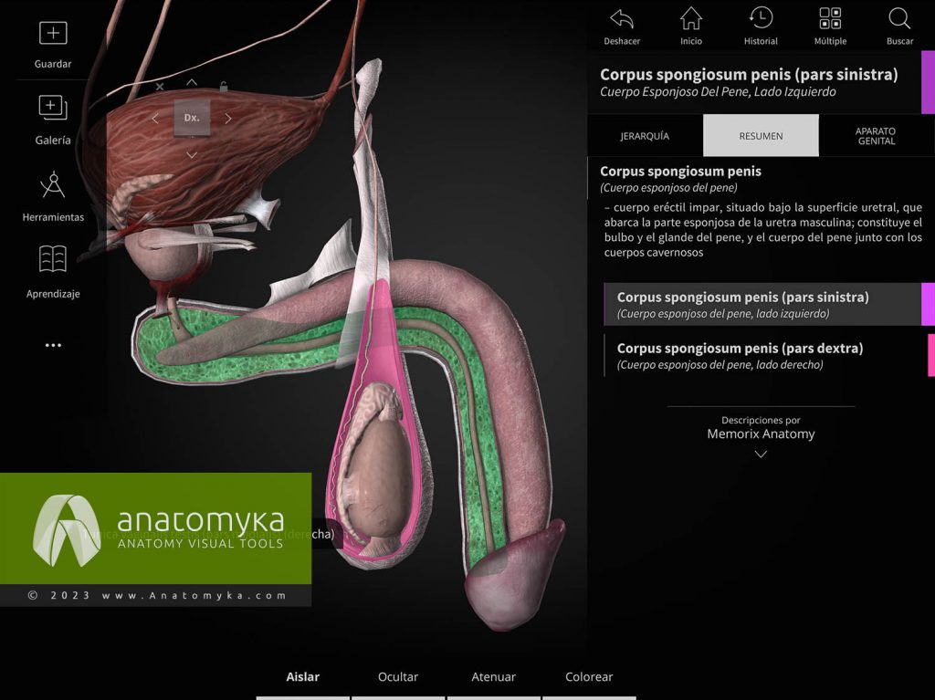Open the Aparato Genital tab
Viewport: 935px width, 700px height.
pyautogui.click(x=876, y=135)
